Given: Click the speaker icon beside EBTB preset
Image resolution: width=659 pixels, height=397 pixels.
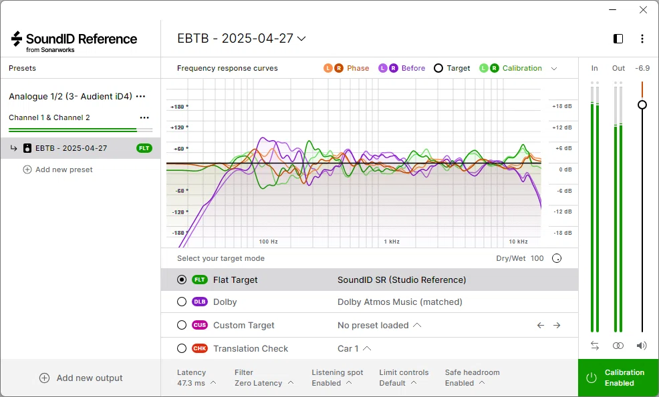Looking at the screenshot, I should [x=27, y=148].
